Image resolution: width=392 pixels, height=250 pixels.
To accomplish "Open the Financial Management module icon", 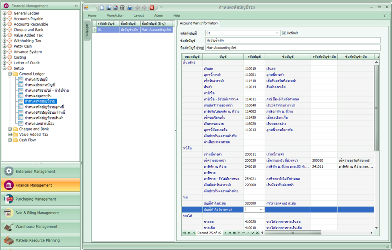I will (x=9, y=185).
